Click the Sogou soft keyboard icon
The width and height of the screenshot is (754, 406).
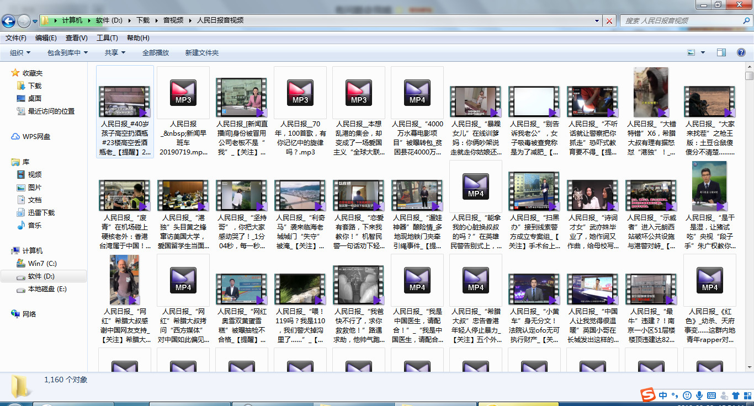point(711,395)
